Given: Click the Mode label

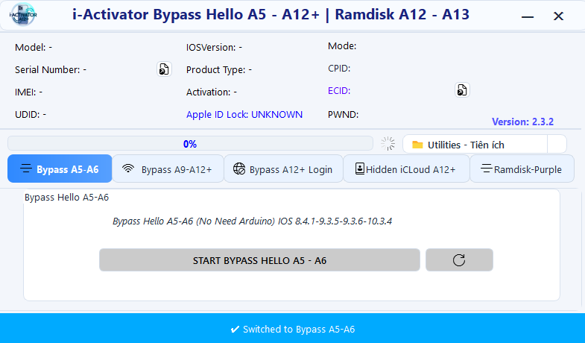Looking at the screenshot, I should coord(342,46).
